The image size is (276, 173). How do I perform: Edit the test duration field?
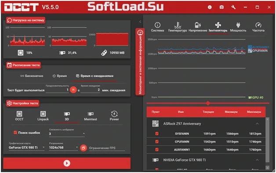pos(57,90)
